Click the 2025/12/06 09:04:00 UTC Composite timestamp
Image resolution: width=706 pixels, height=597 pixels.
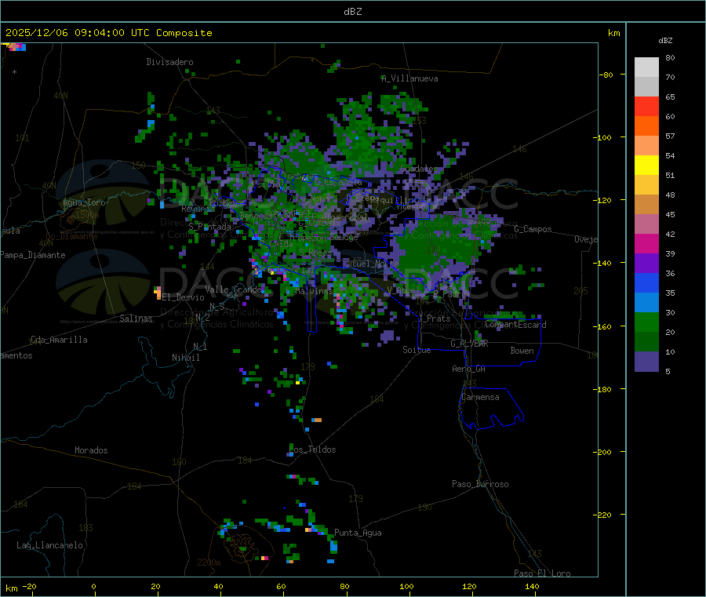click(108, 33)
